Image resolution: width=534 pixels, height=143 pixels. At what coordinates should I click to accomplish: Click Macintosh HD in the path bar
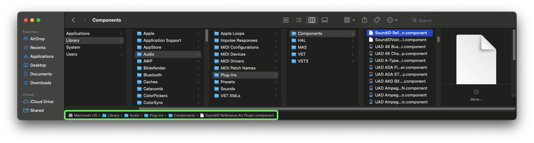[x=83, y=115]
